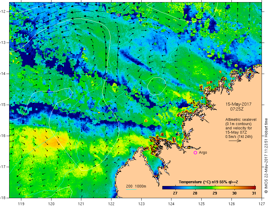Click the '07:25Z' time text
Image resolution: width=268 pixels, height=207 pixels.
(237, 109)
